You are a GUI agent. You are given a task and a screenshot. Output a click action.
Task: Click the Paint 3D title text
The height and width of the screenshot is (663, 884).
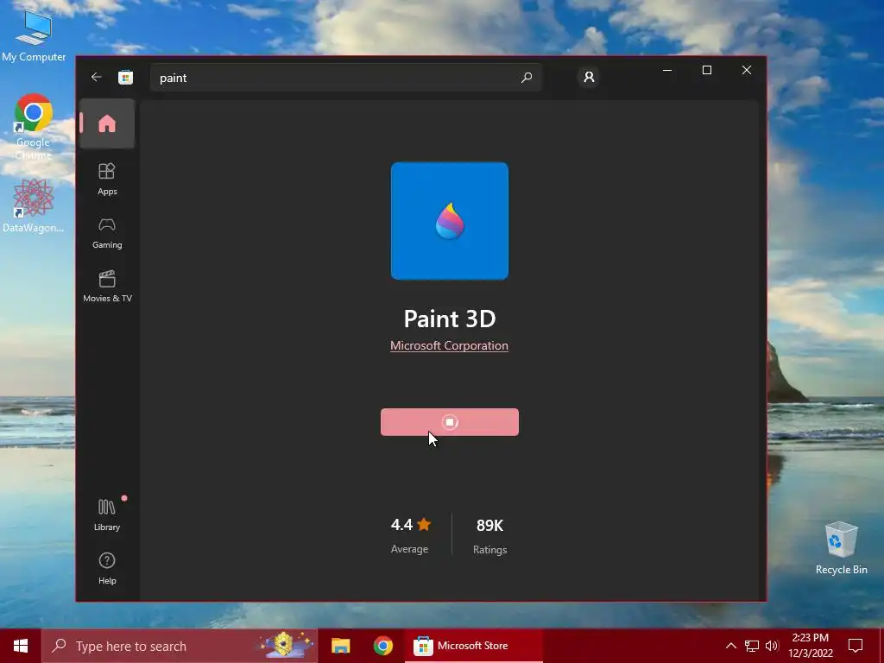[449, 319]
